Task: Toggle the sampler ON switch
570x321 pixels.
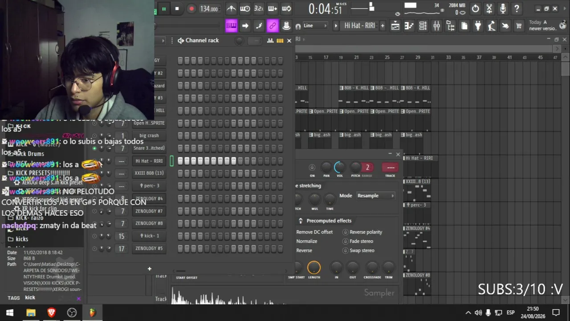Action: pos(312,168)
